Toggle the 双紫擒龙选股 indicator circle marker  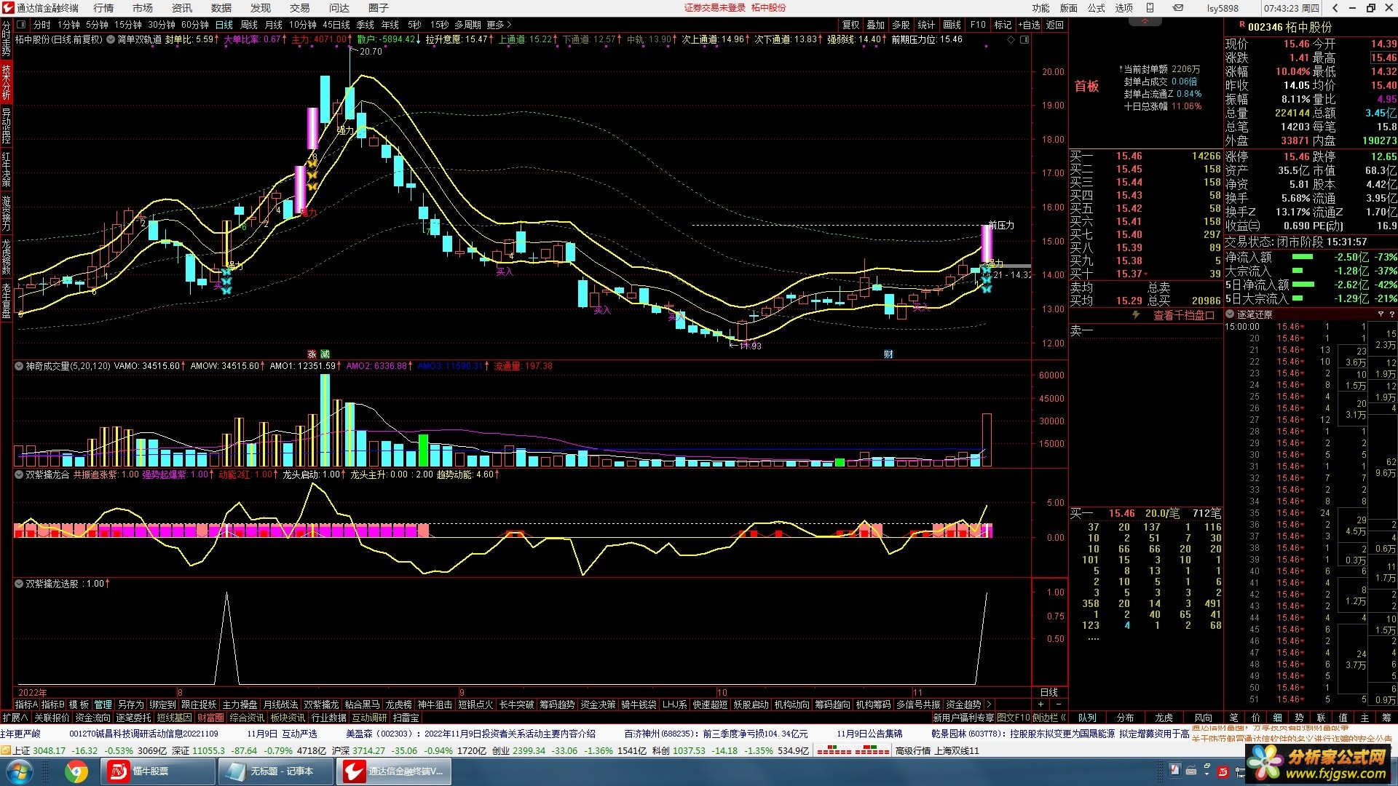(x=19, y=584)
